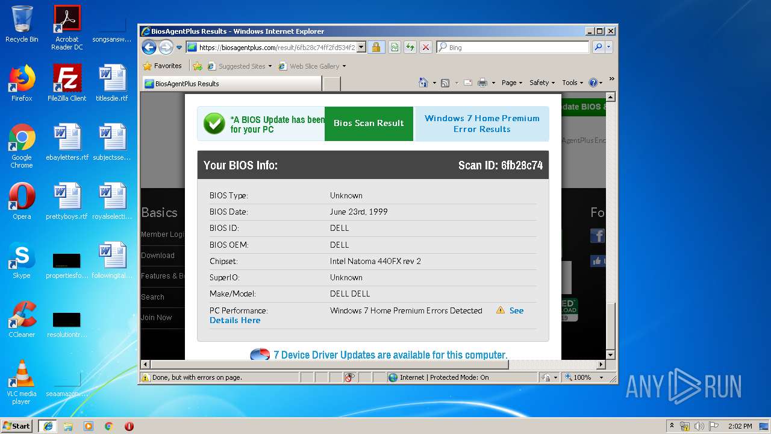The height and width of the screenshot is (434, 771).
Task: Click the yellow warning triangle icon
Action: coord(501,310)
